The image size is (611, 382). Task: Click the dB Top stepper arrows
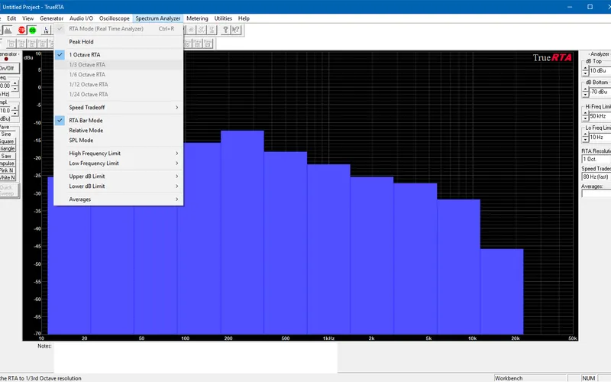(586, 70)
